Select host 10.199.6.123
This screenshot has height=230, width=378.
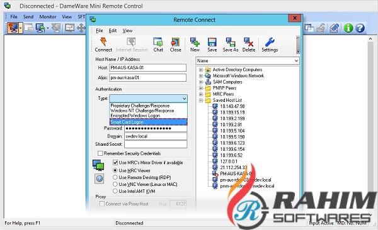232,143
